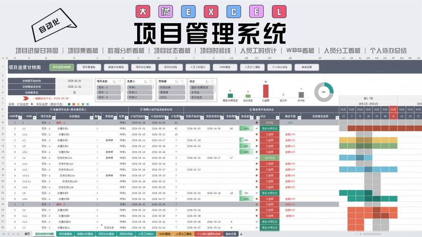Viewport: 422px width, 237px height.
Task: Click the red 已逾期 bar in chart
Action: point(266,91)
